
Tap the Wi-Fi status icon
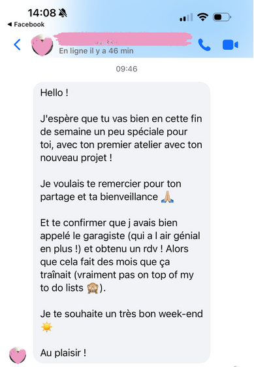[202, 17]
